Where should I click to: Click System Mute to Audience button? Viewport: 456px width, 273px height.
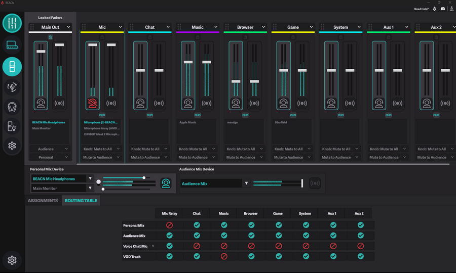[x=336, y=157]
